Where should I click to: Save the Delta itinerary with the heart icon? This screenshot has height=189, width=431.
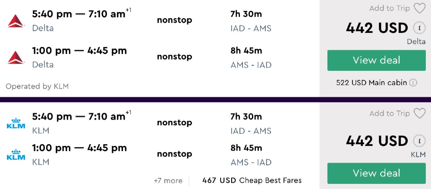point(419,8)
